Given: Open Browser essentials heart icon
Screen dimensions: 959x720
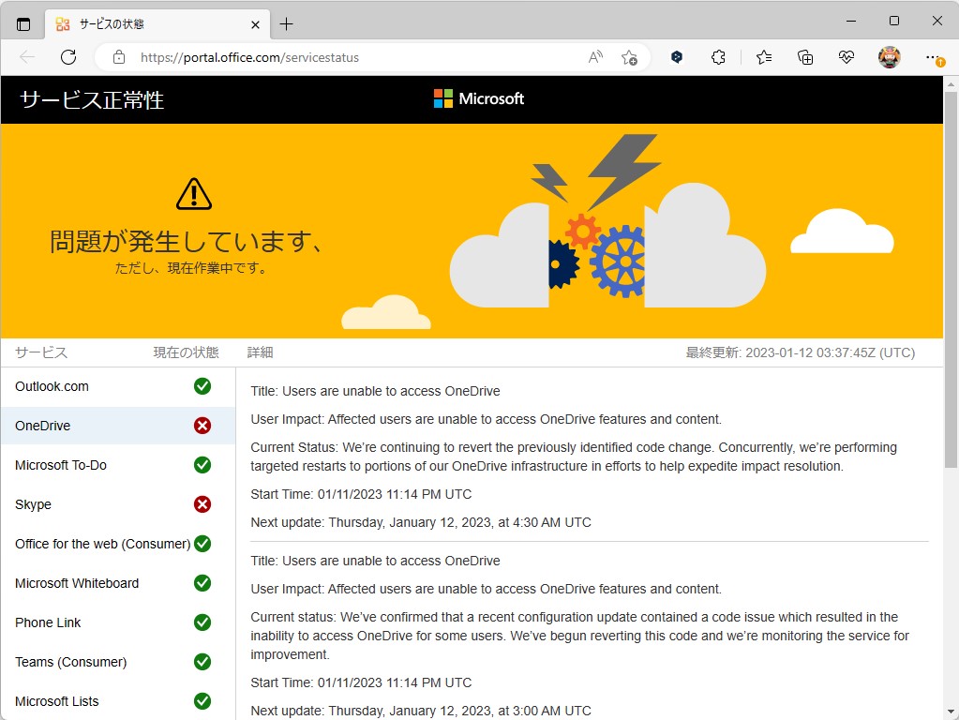Looking at the screenshot, I should click(846, 57).
